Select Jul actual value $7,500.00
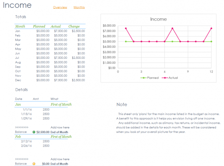This screenshot has width=224, height=166. click(61, 58)
